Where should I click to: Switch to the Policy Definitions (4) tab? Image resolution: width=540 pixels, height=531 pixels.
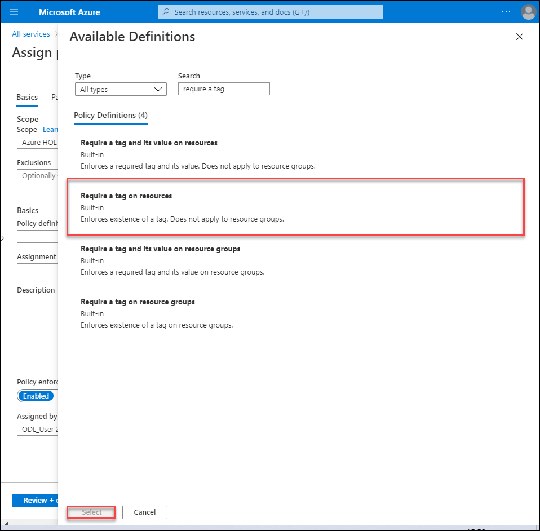(110, 116)
